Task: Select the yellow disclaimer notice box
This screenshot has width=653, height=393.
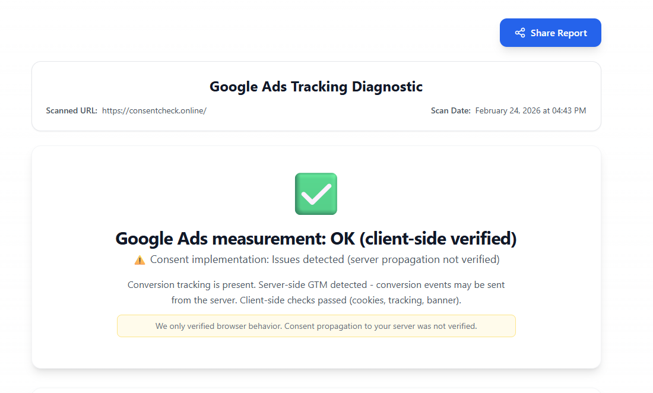Action: tap(316, 325)
